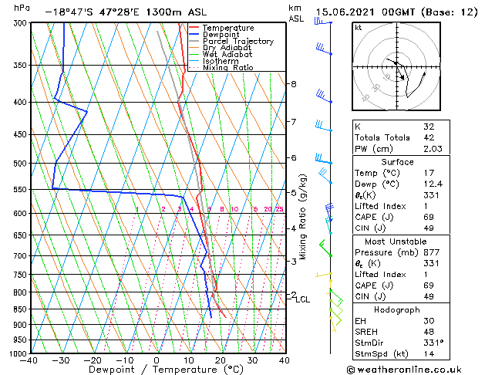
Task: Click the "Most Unstable" section heading
Action: pos(396,242)
